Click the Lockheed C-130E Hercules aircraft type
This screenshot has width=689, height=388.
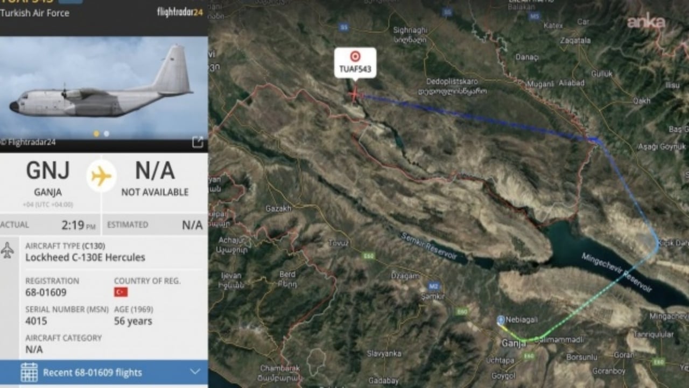pyautogui.click(x=85, y=258)
